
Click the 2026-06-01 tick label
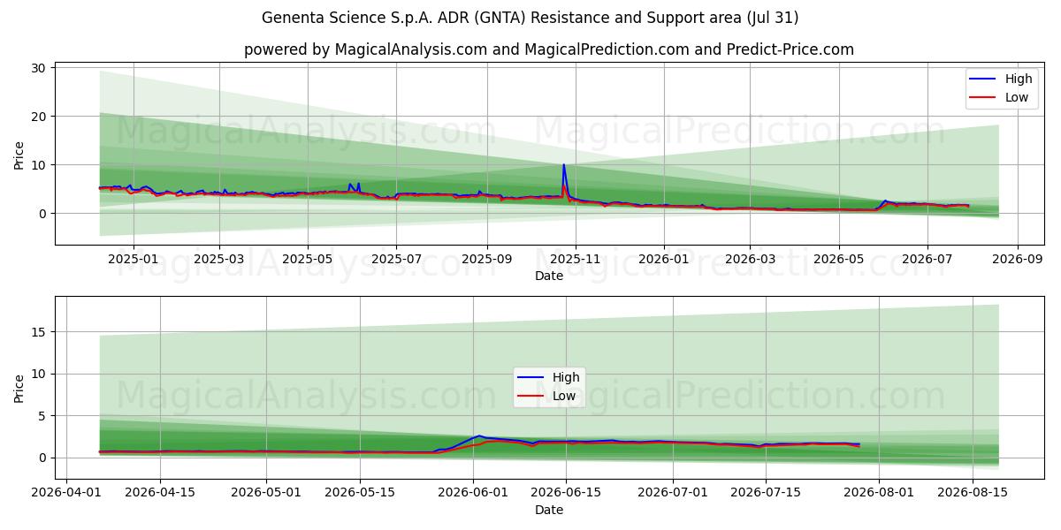(x=473, y=493)
